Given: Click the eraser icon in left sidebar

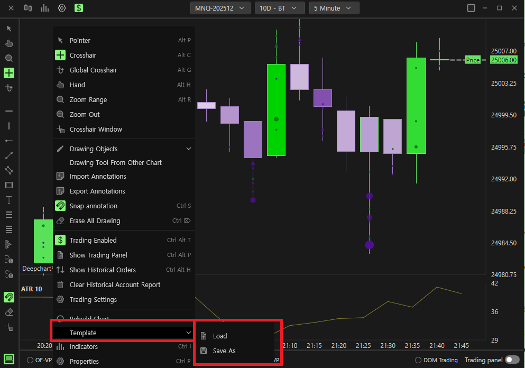Looking at the screenshot, I should 9,312.
